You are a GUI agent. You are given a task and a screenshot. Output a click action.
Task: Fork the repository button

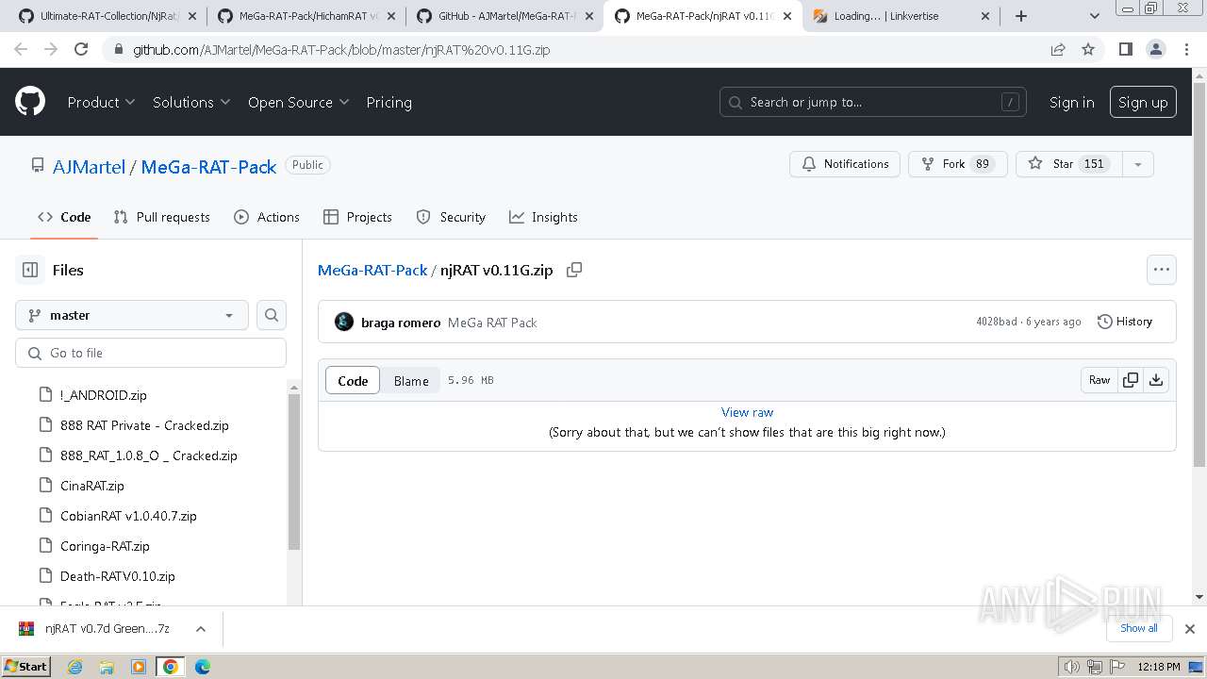(958, 164)
